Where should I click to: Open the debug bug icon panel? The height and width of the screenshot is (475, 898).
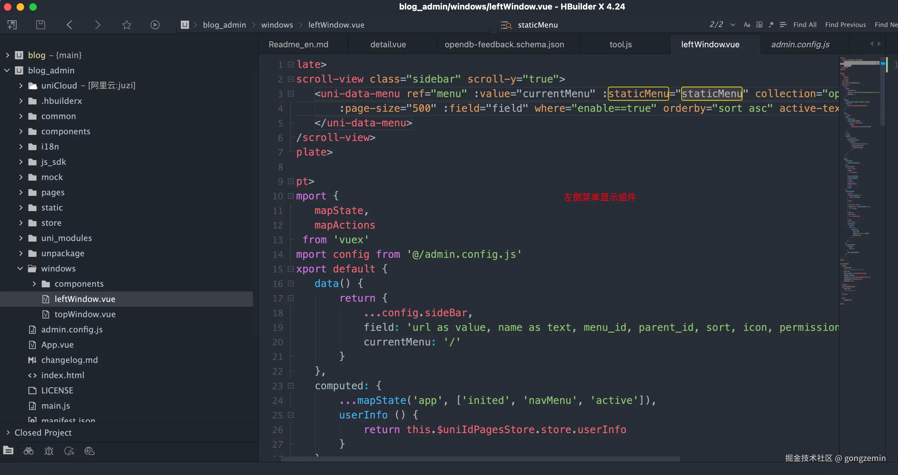tap(49, 451)
